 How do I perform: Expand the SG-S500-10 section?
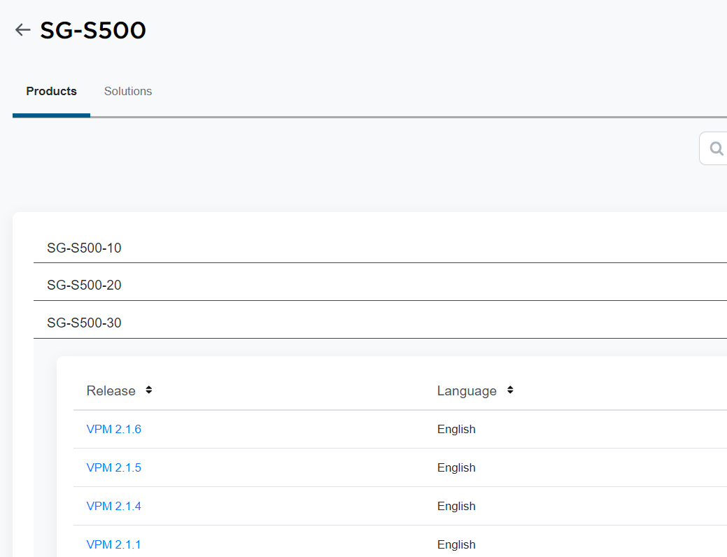pyautogui.click(x=84, y=248)
